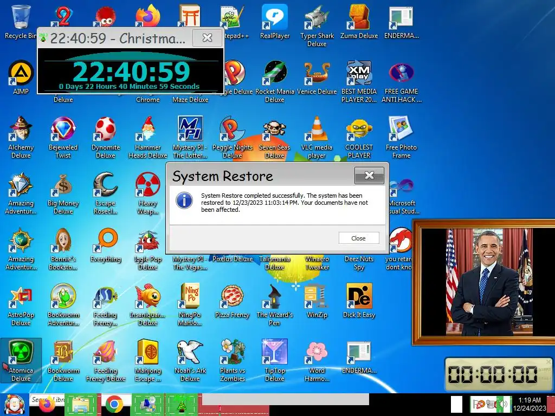The width and height of the screenshot is (555, 416).
Task: Click the Santa Start button
Action: [14, 405]
